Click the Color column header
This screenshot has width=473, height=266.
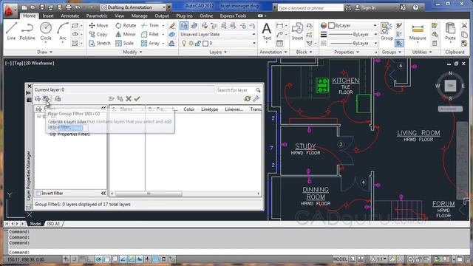tap(189, 109)
